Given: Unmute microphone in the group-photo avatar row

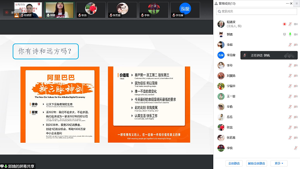Looking at the screenshot, I should click(290, 76).
